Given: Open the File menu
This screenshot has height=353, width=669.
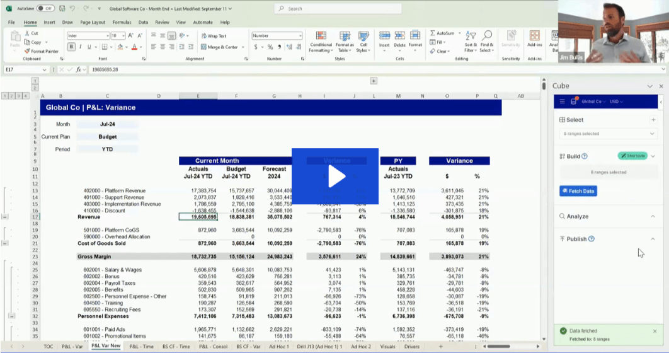Looking at the screenshot, I should [11, 22].
